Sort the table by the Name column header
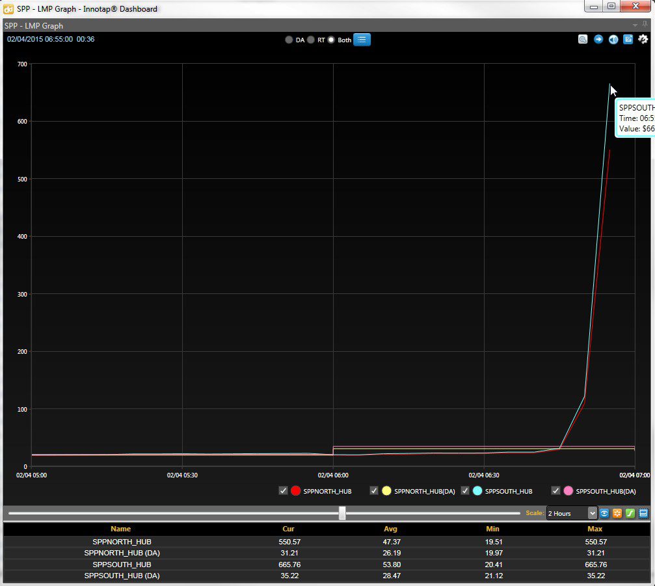 121,529
